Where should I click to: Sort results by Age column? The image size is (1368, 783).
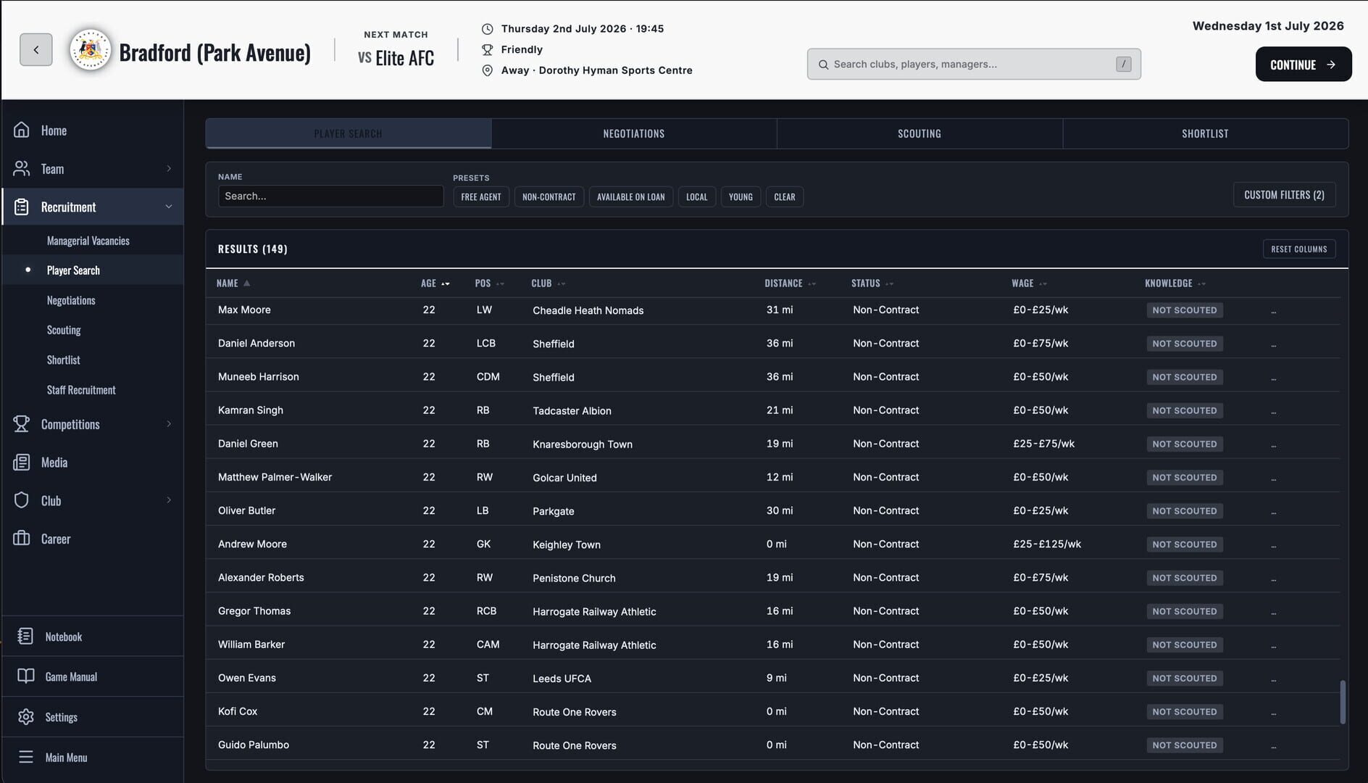(x=435, y=283)
